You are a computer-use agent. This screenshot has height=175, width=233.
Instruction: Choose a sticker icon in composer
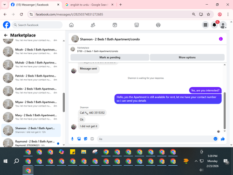point(86,139)
